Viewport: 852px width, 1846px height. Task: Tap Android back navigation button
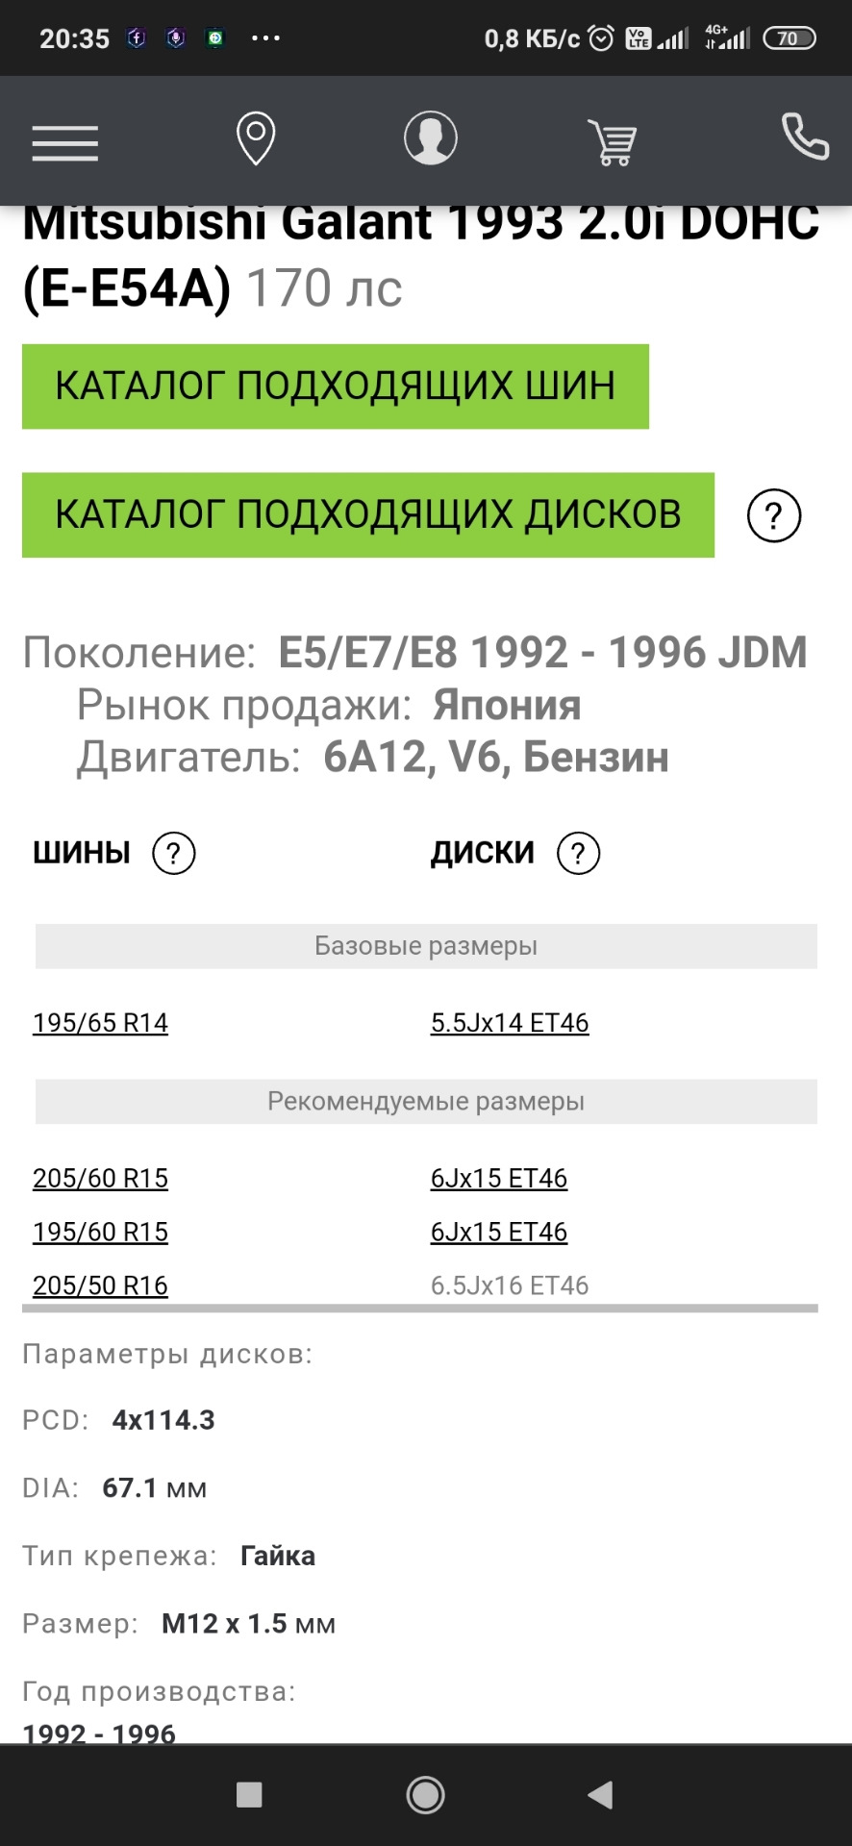(601, 1795)
